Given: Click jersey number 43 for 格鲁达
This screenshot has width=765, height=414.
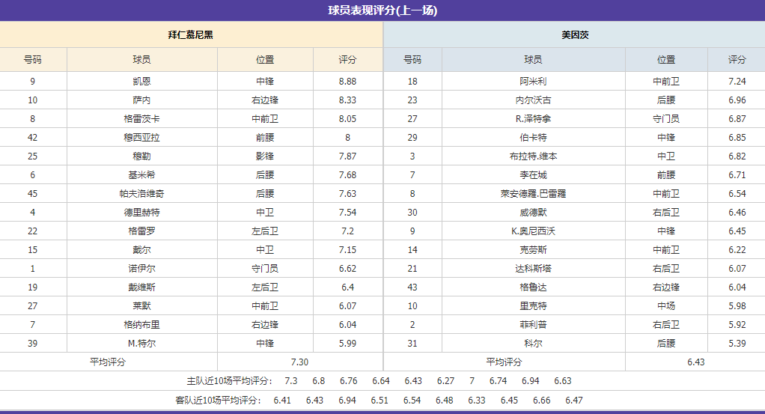Looking at the screenshot, I should coord(412,287).
